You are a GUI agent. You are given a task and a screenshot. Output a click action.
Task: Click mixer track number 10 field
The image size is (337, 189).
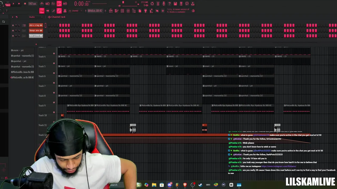[x=24, y=25]
